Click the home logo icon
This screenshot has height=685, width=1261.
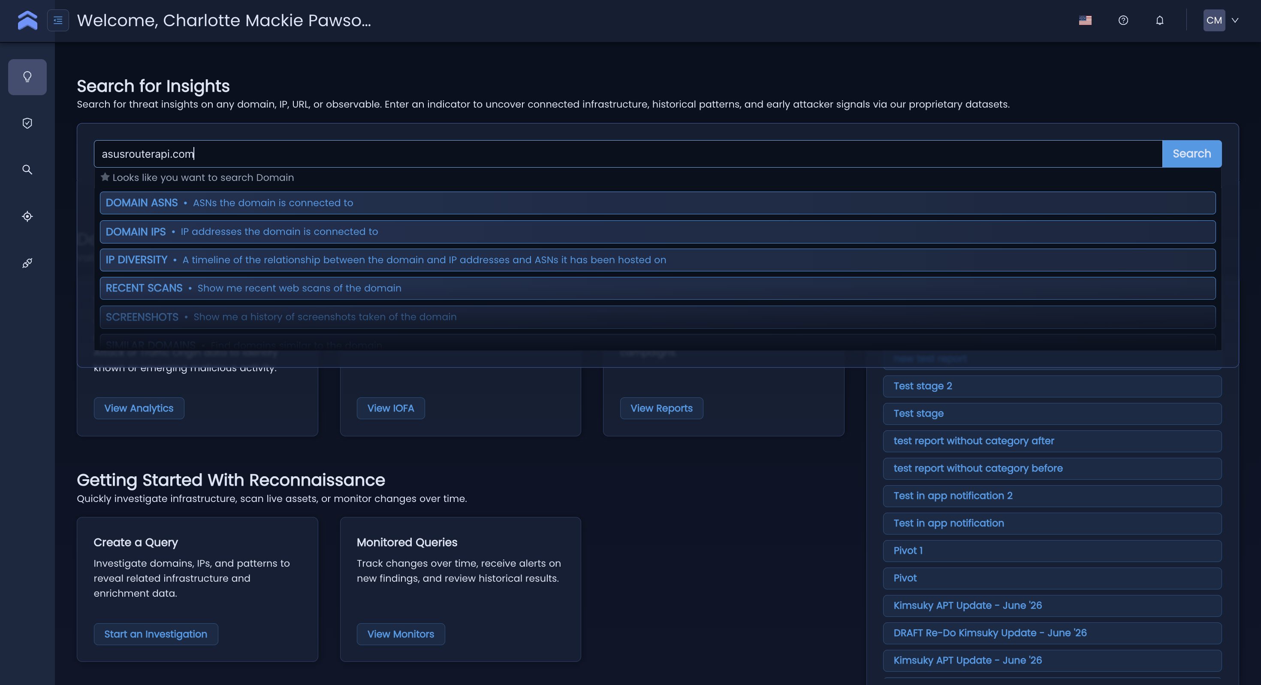[27, 20]
